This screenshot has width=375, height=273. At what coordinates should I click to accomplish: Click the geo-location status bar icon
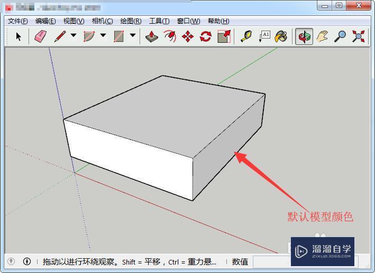click(x=11, y=261)
